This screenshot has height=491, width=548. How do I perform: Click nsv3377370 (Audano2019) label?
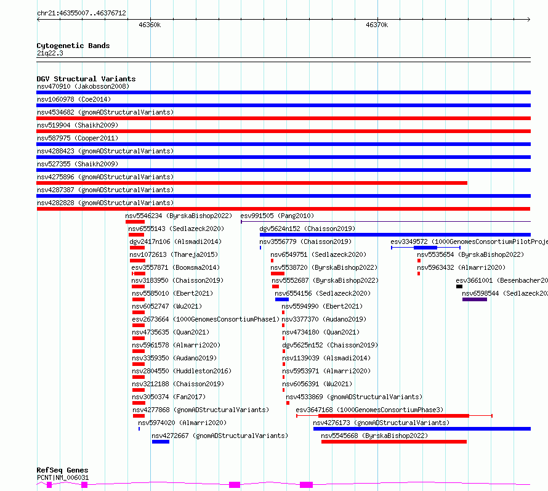pyautogui.click(x=324, y=319)
